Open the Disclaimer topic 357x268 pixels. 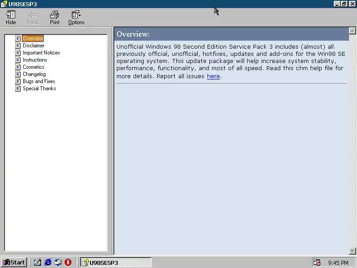pyautogui.click(x=33, y=46)
